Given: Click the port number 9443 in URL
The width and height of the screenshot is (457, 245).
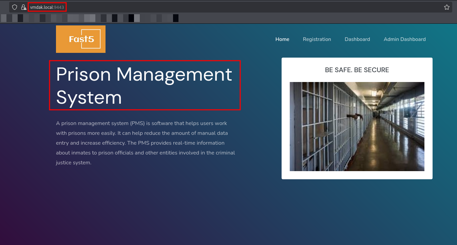Looking at the screenshot, I should point(59,7).
